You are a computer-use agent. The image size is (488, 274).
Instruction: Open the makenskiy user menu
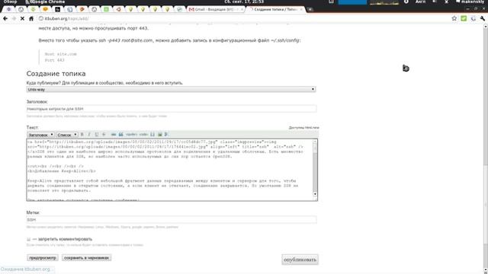click(470, 2)
